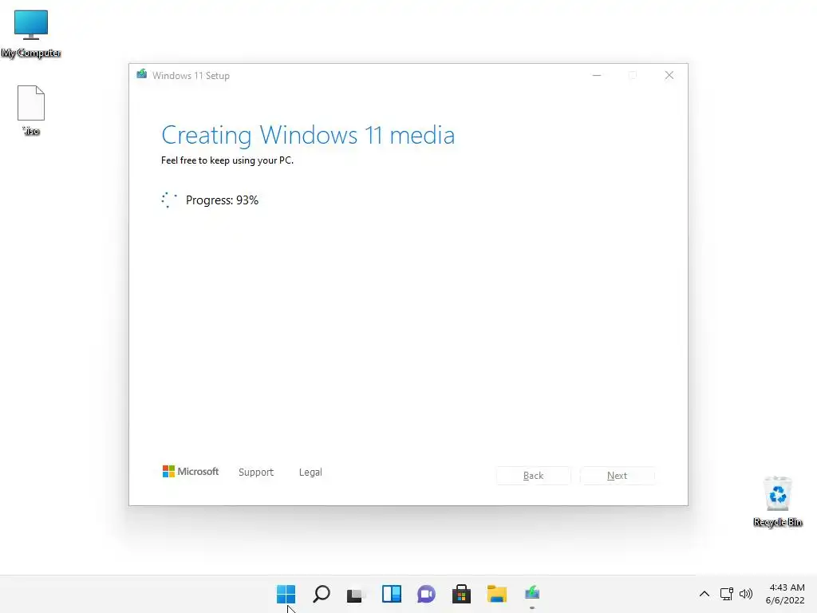Viewport: 817px width, 613px height.
Task: Launch Chat from the taskbar
Action: click(426, 594)
